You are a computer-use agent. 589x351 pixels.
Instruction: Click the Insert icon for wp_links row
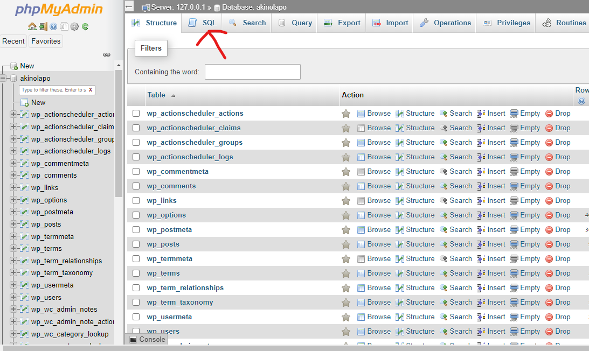coord(481,201)
